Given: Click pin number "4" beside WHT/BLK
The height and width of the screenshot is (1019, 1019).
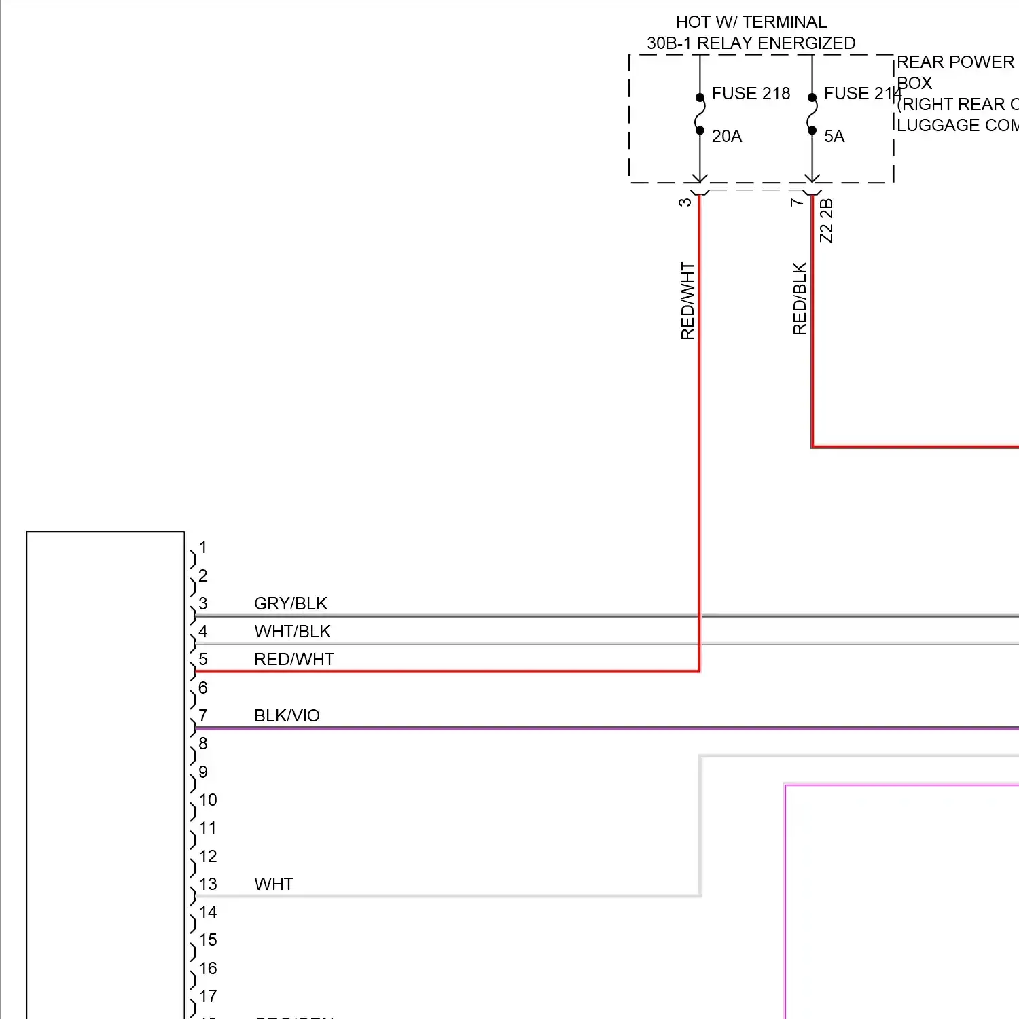Looking at the screenshot, I should point(202,631).
